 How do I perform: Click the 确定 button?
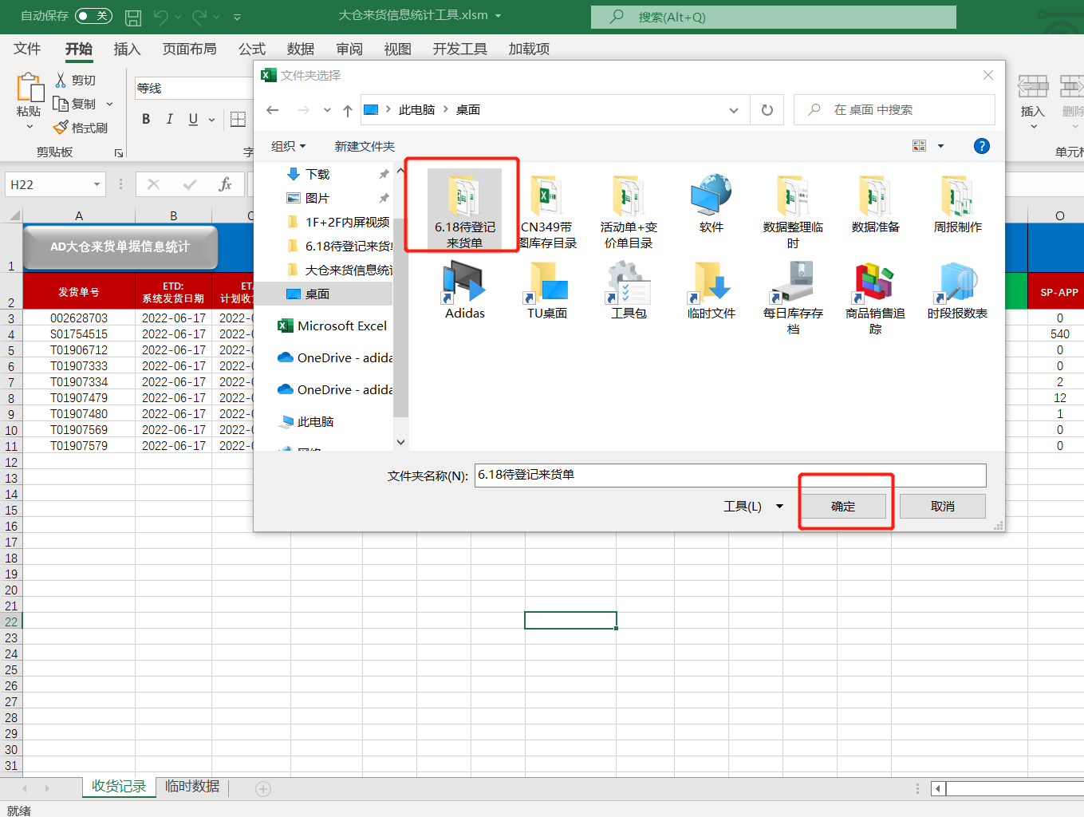pos(843,507)
